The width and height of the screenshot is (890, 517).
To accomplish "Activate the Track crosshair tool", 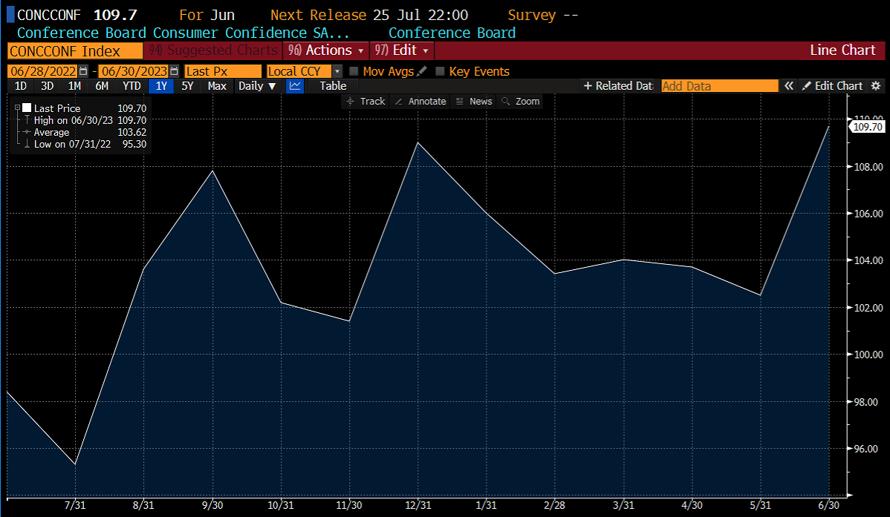I will pyautogui.click(x=366, y=102).
